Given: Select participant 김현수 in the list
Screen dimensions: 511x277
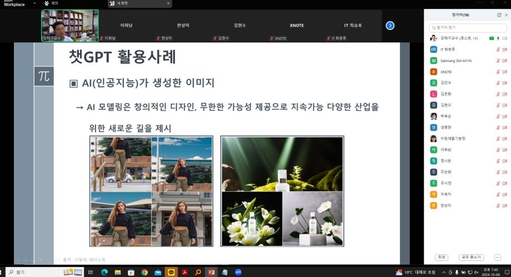Looking at the screenshot, I should coord(468,105).
